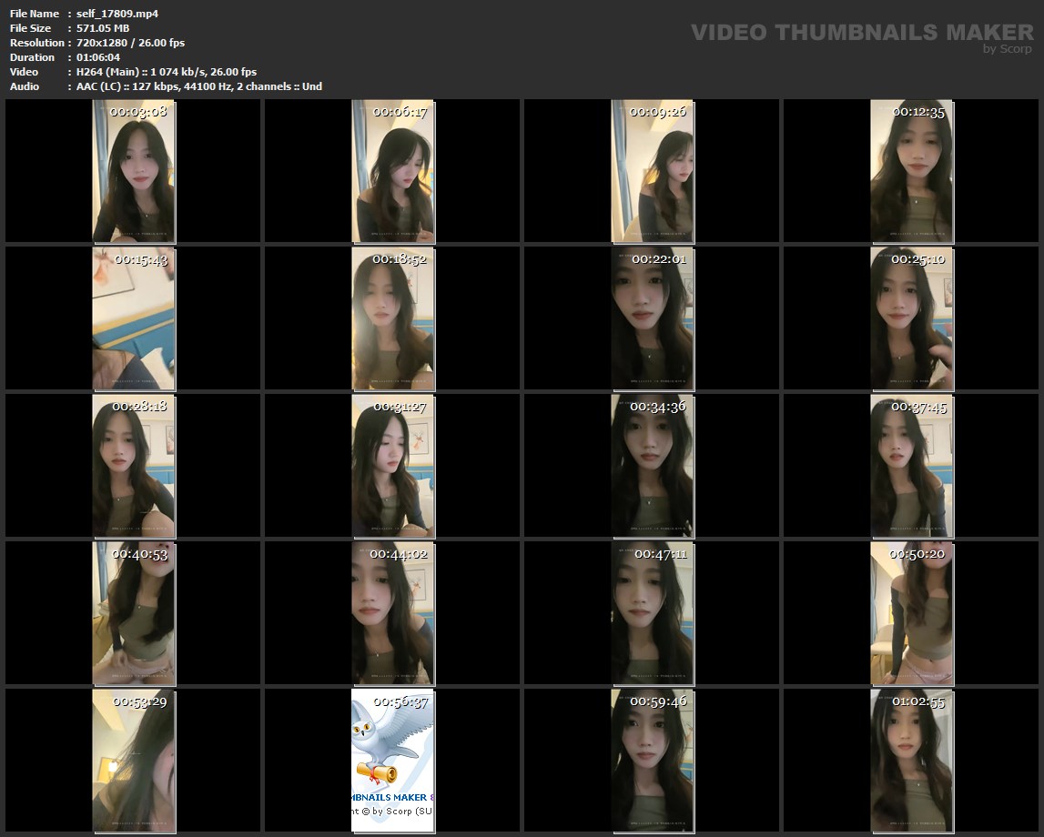Image resolution: width=1044 pixels, height=837 pixels.
Task: Click the 00:15:43 thumbnail frame
Action: coord(134,318)
